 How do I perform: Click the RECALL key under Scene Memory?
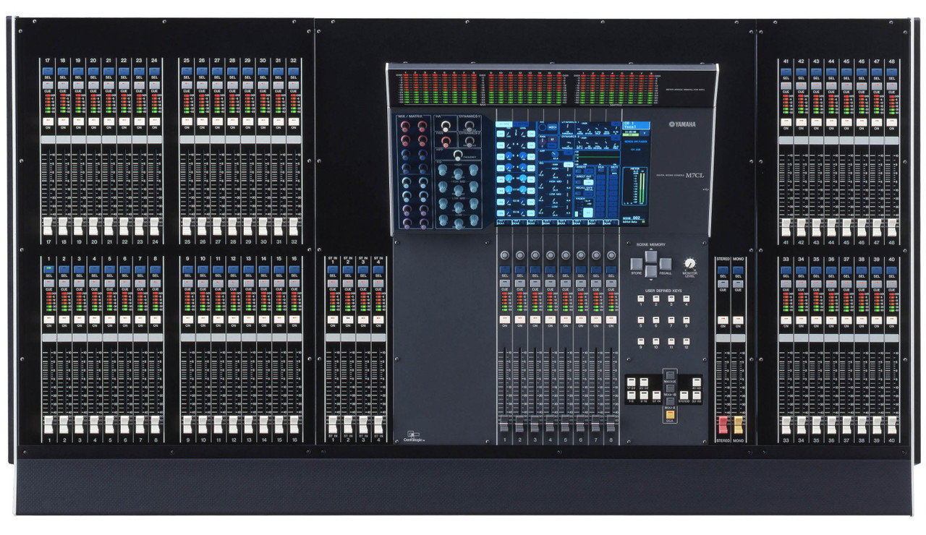point(666,264)
